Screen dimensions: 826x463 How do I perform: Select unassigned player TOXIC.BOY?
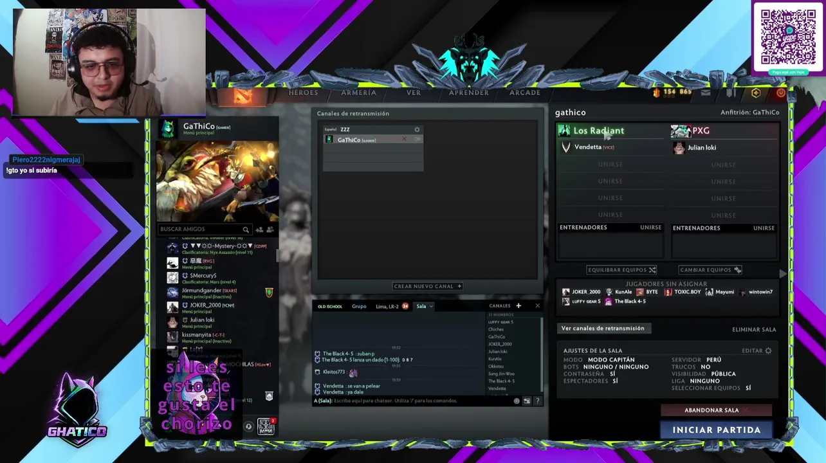point(682,292)
